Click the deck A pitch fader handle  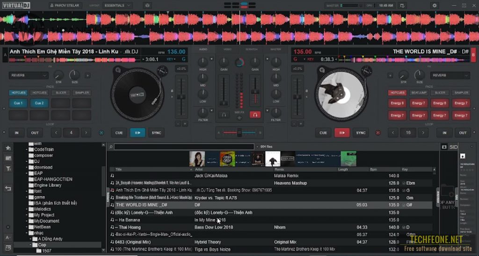pyautogui.click(x=181, y=97)
